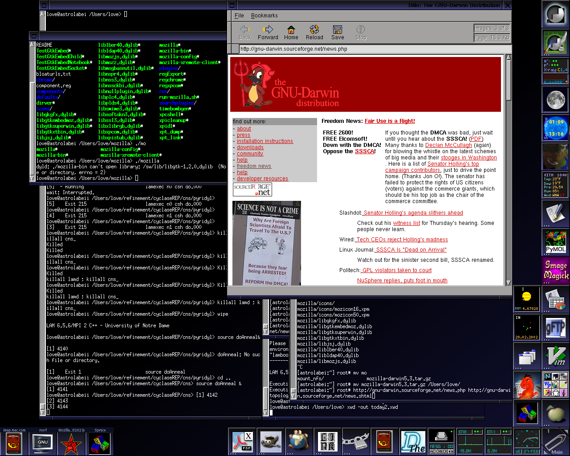Click the Main workspace clip icon

coord(555,442)
